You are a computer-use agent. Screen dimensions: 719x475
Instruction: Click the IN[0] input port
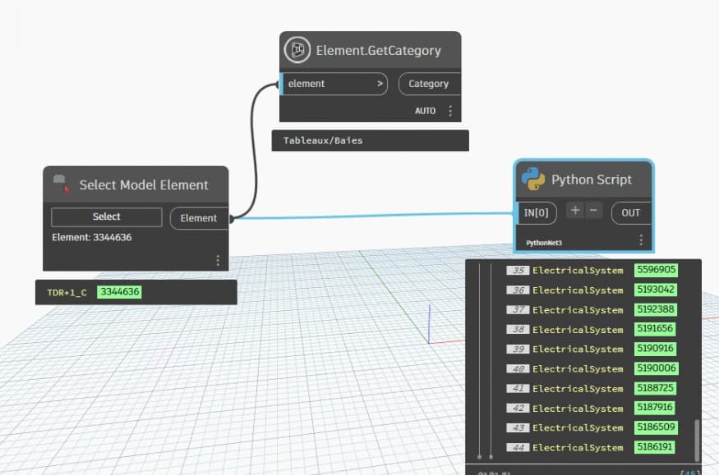pyautogui.click(x=536, y=212)
